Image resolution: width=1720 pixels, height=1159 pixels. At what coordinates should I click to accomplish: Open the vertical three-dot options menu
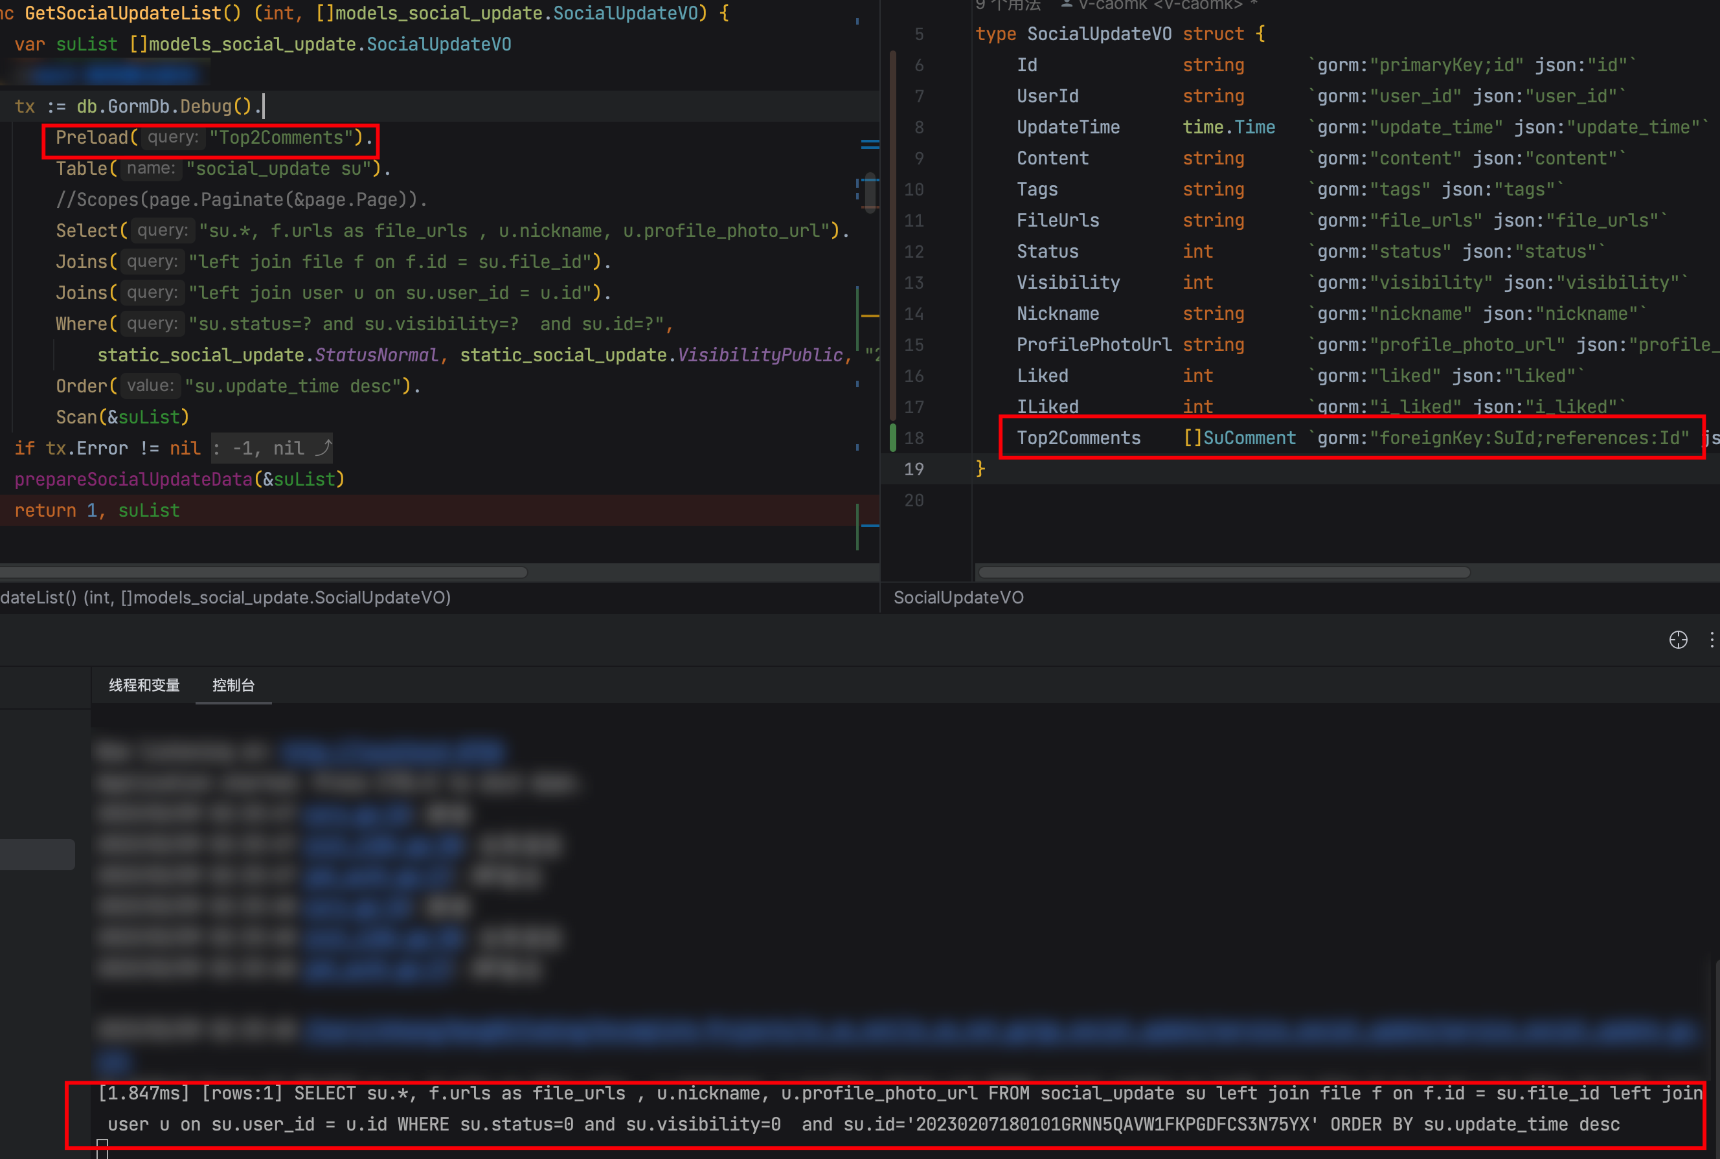pos(1712,640)
